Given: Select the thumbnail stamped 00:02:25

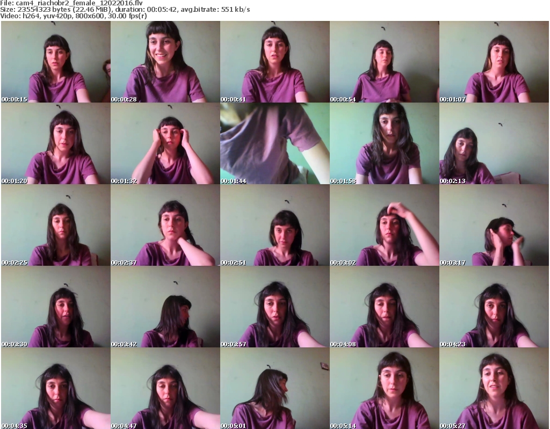Looking at the screenshot, I should click(x=56, y=225).
